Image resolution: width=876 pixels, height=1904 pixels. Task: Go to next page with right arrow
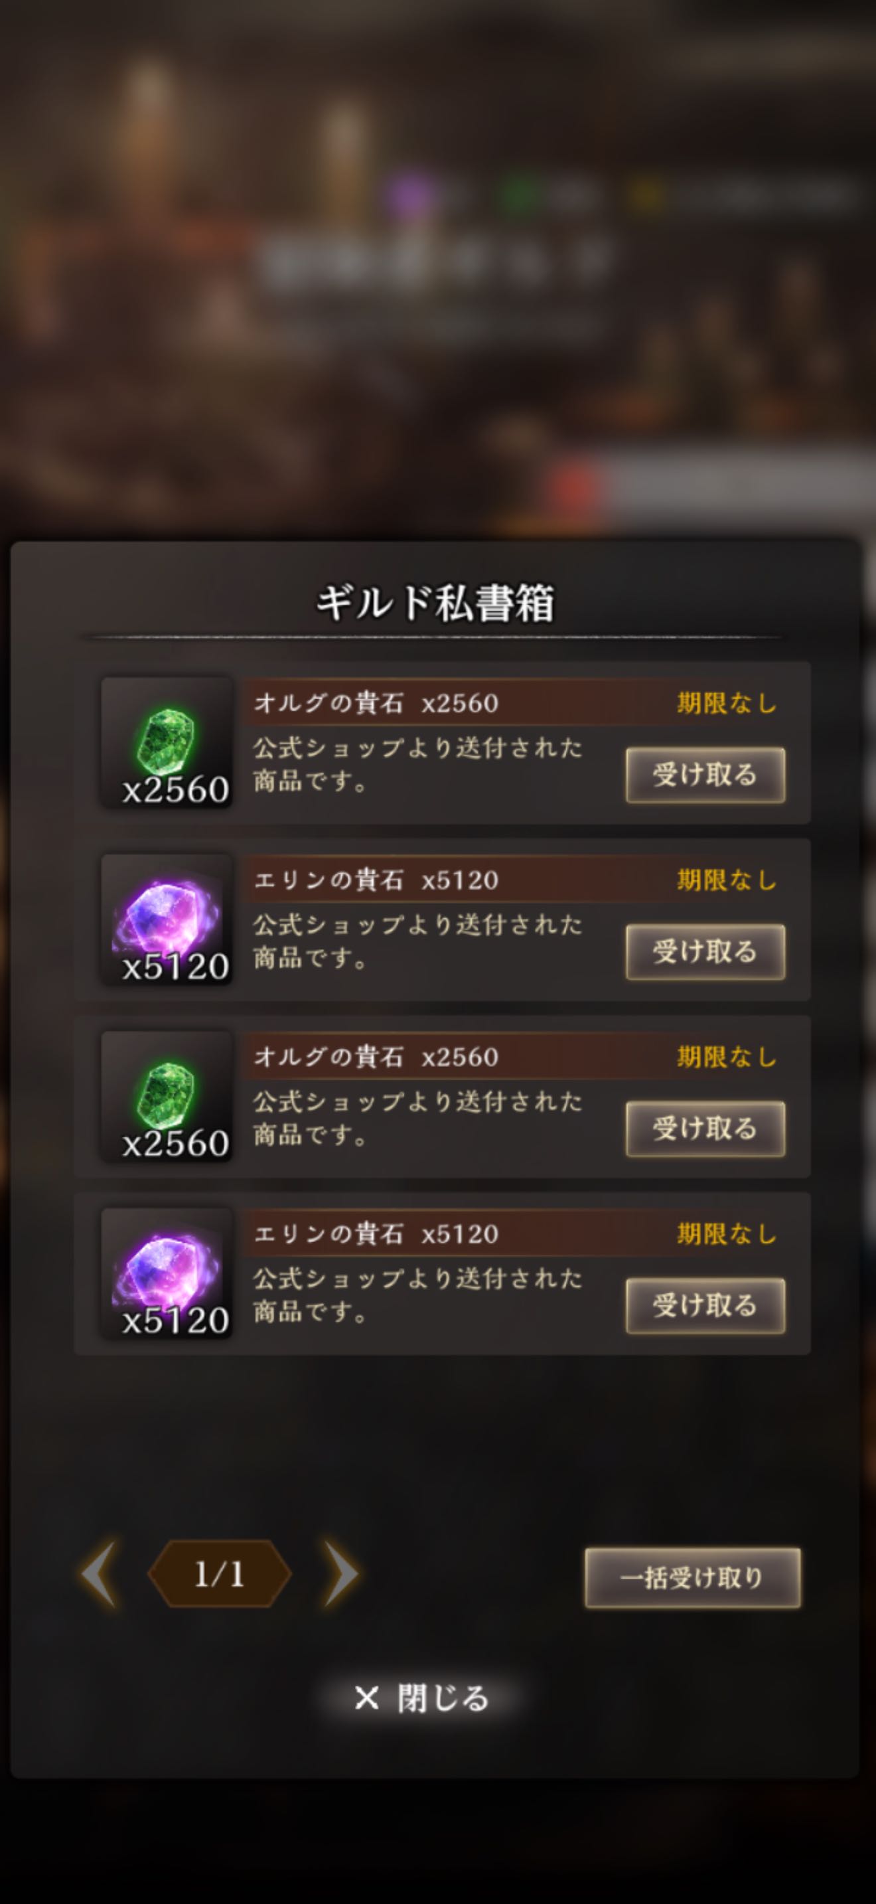point(340,1574)
